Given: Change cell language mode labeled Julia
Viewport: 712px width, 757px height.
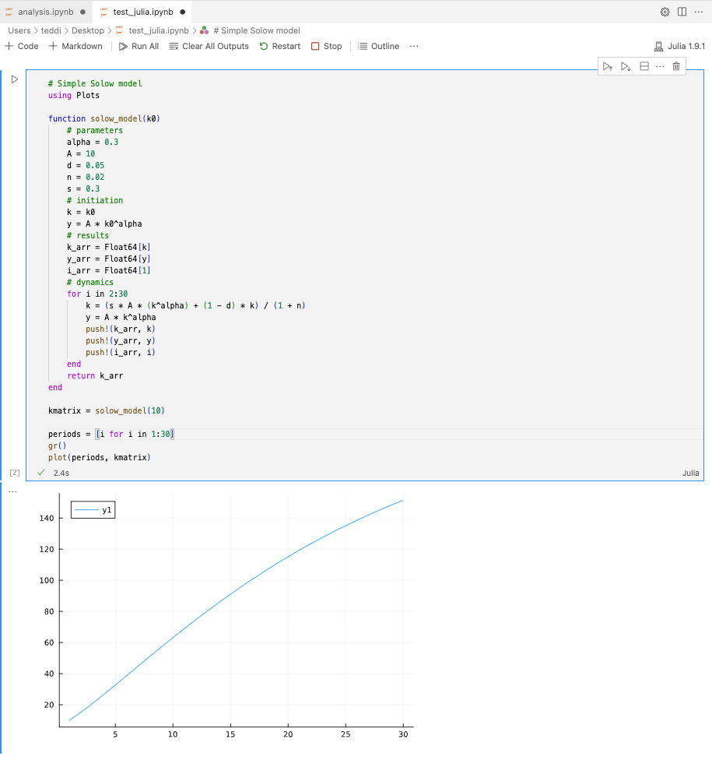Looking at the screenshot, I should pos(690,473).
